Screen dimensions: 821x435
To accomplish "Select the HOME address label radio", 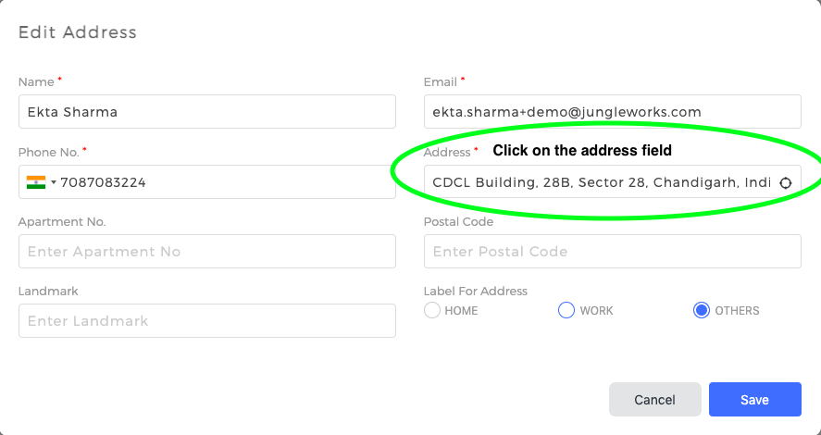I will tap(432, 310).
